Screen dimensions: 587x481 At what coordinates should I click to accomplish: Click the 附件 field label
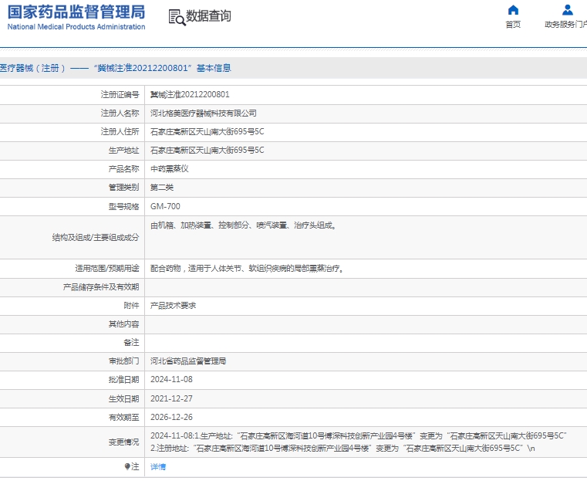point(131,306)
